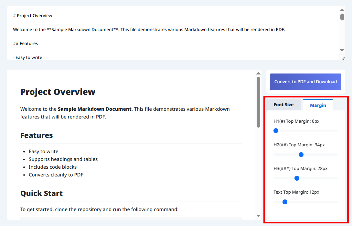The image size is (352, 226).
Task: Switch to the Font Size tab
Action: pyautogui.click(x=283, y=105)
